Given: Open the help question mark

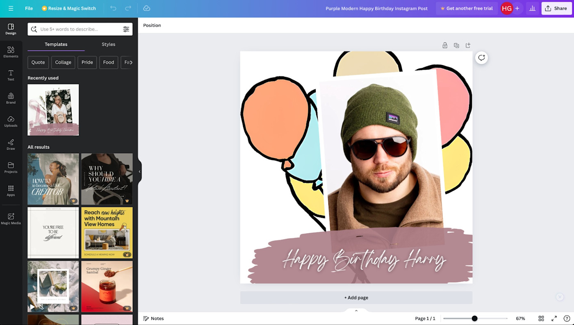Looking at the screenshot, I should pos(567,318).
